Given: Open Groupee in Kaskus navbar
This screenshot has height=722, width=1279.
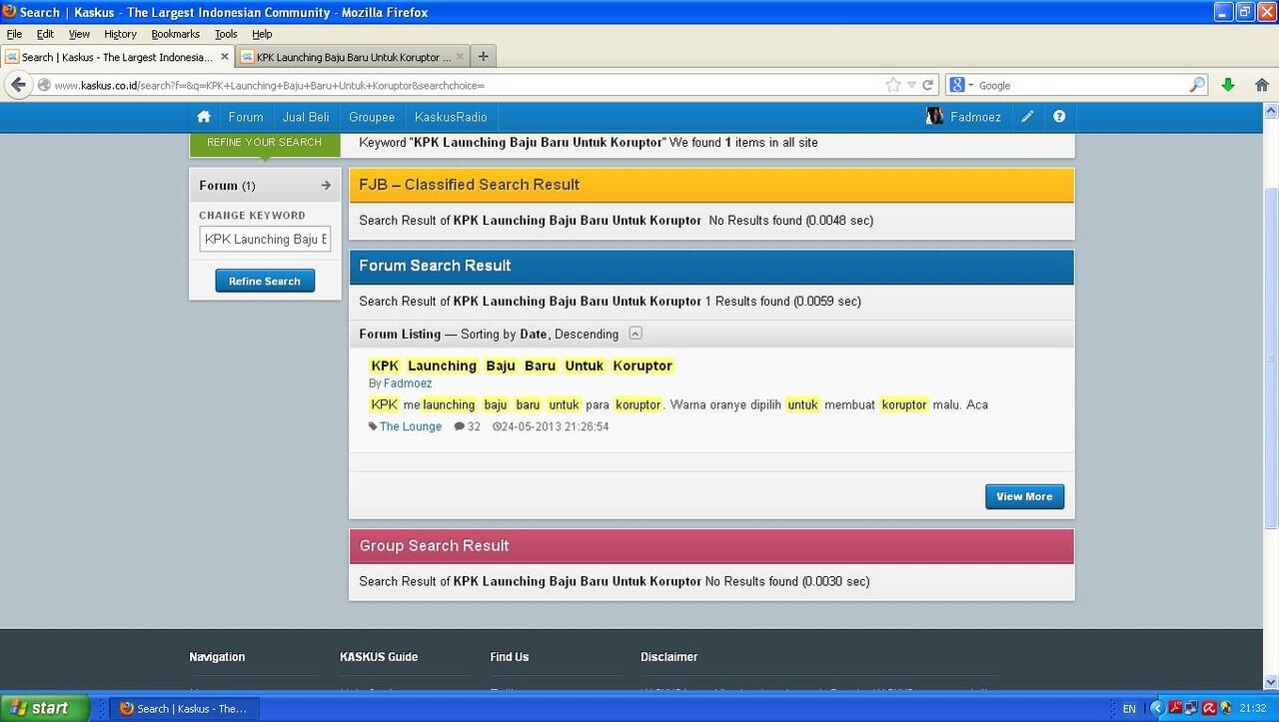Looking at the screenshot, I should (372, 117).
